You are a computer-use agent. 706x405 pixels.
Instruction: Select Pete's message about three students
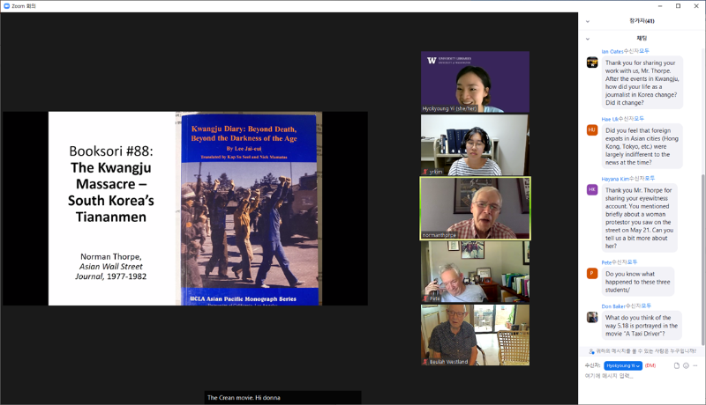[x=638, y=282]
